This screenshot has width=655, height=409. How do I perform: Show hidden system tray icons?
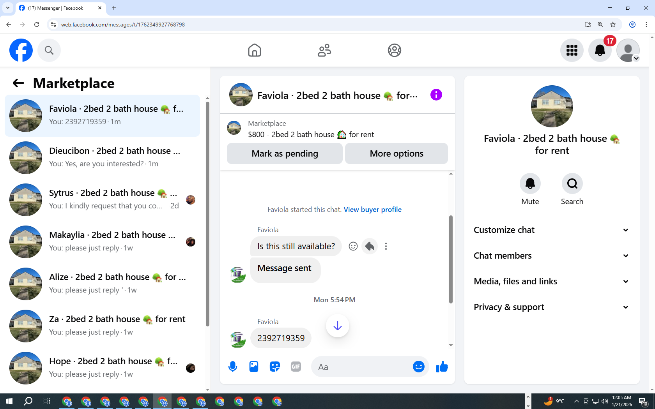pos(576,401)
